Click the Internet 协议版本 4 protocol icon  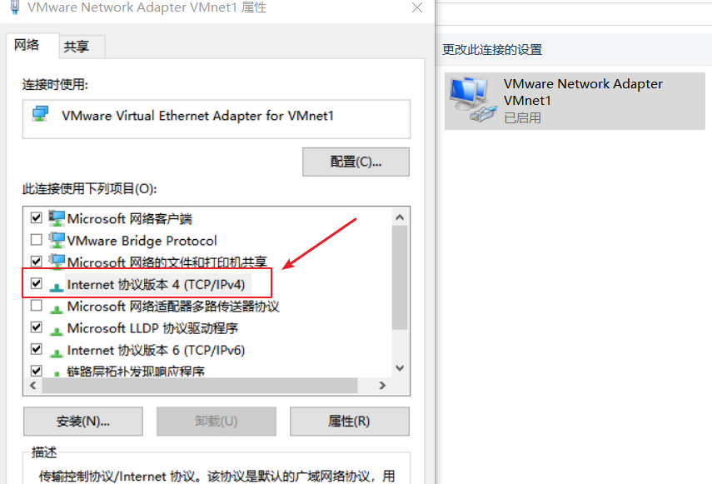57,286
